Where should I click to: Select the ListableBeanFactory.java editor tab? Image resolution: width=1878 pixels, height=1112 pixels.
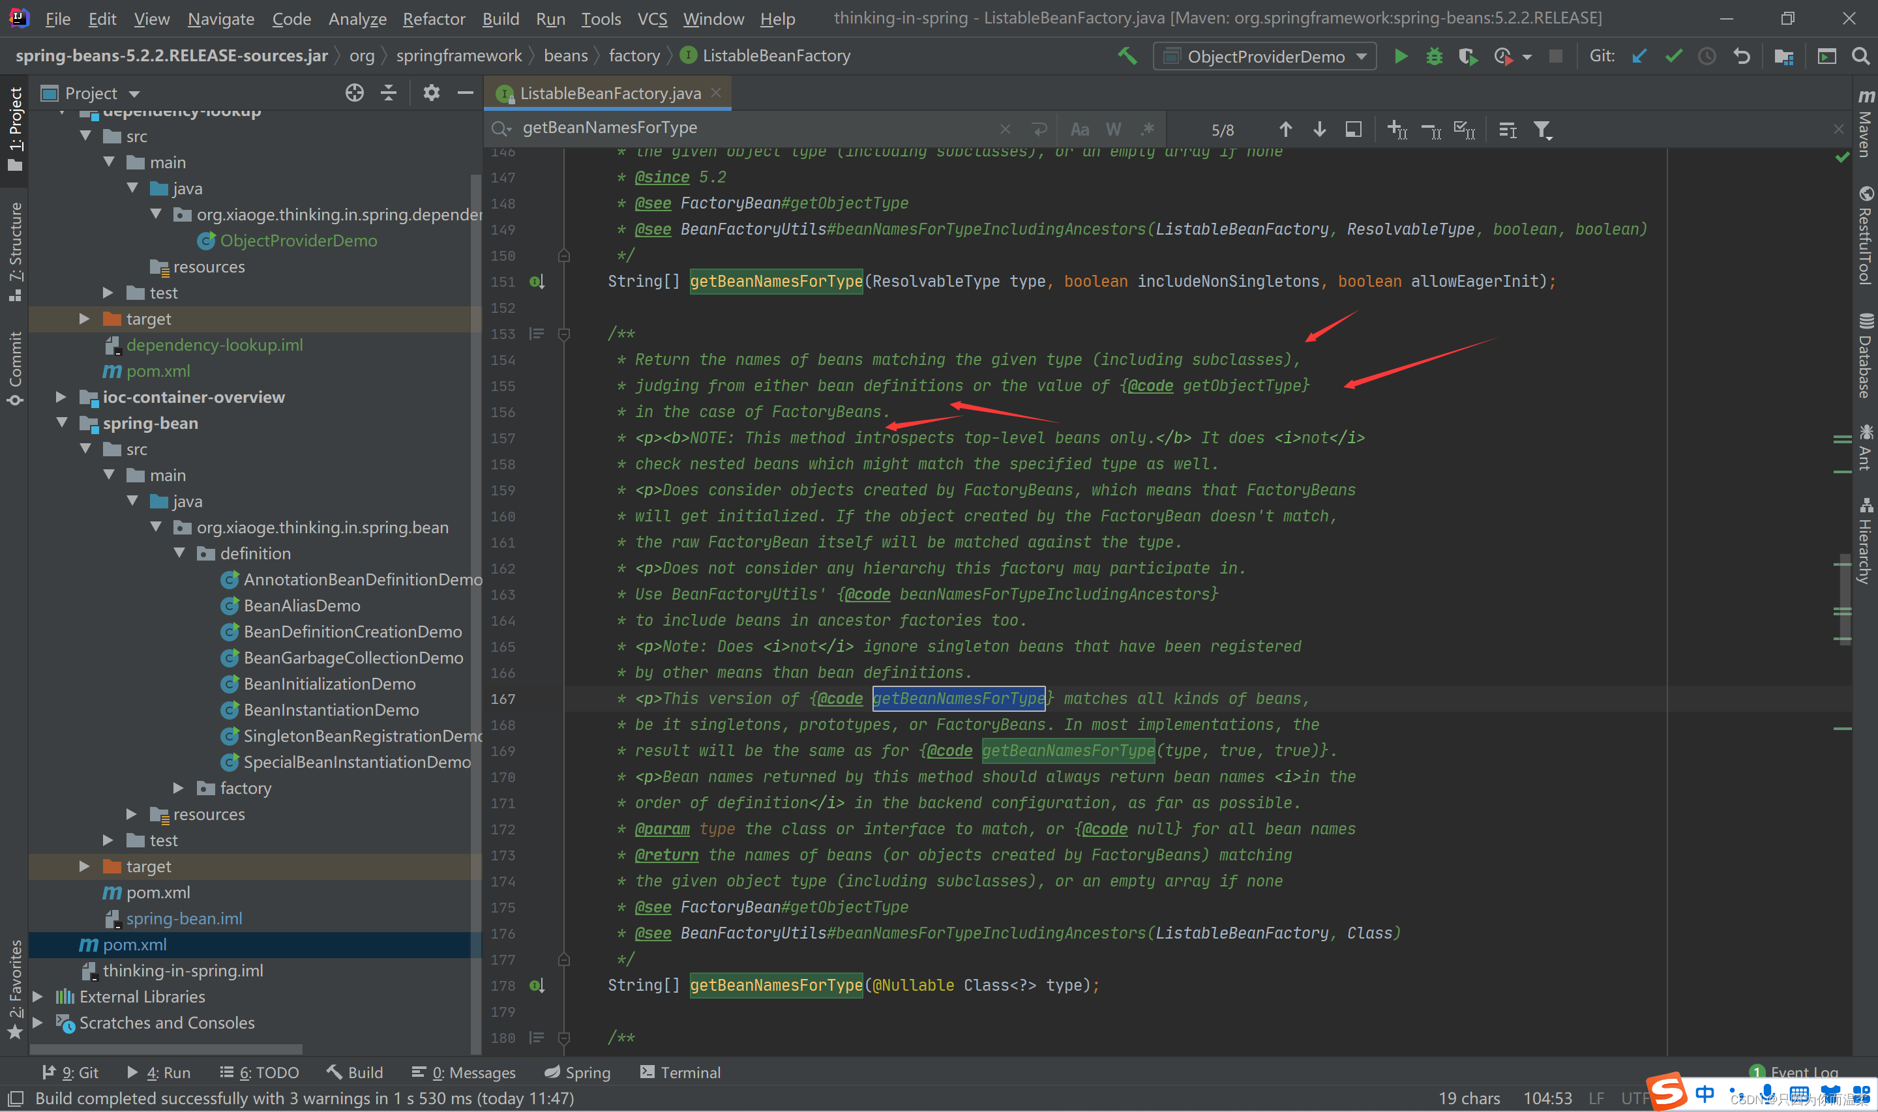tap(608, 93)
